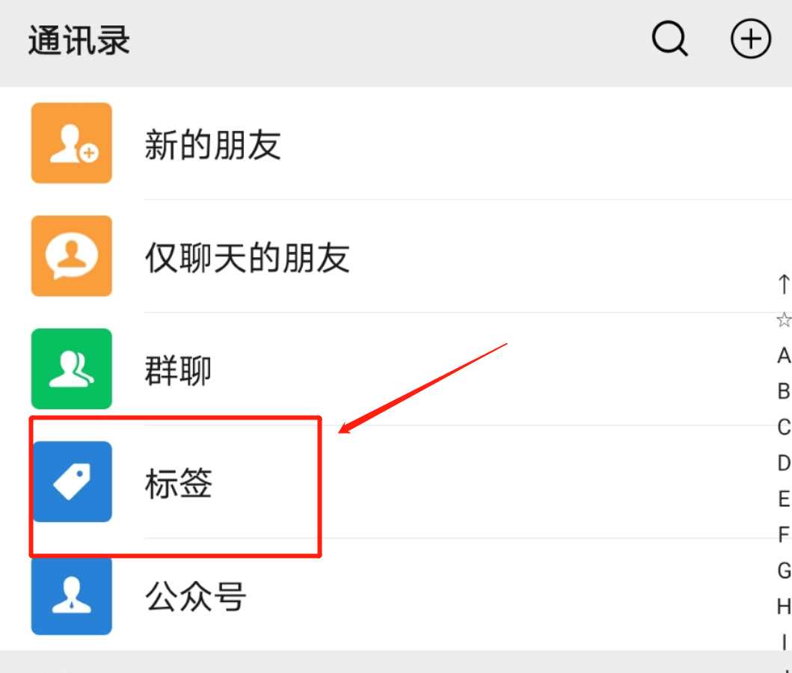Jump to letter G in index
Screen dimensions: 792x673
pos(784,571)
